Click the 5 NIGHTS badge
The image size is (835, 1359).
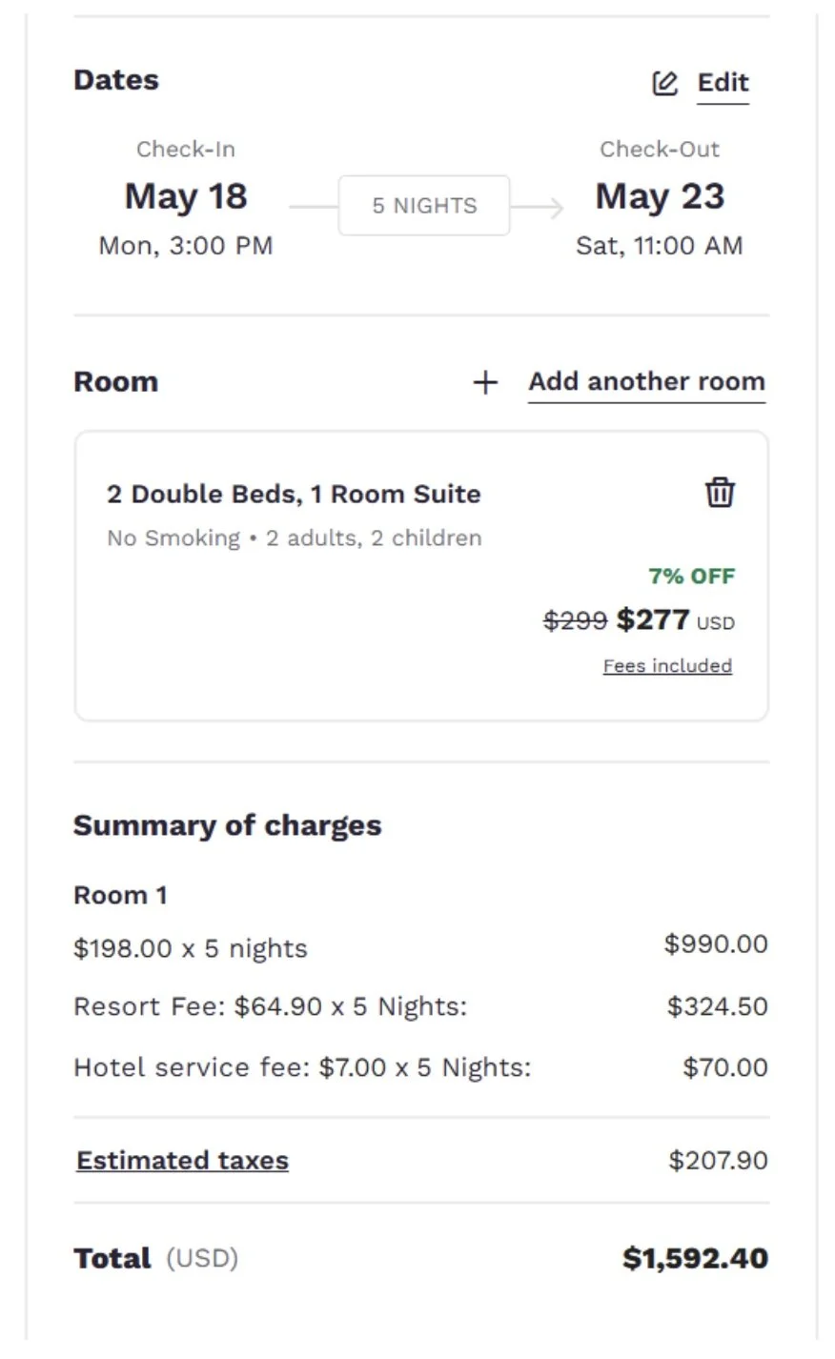424,206
